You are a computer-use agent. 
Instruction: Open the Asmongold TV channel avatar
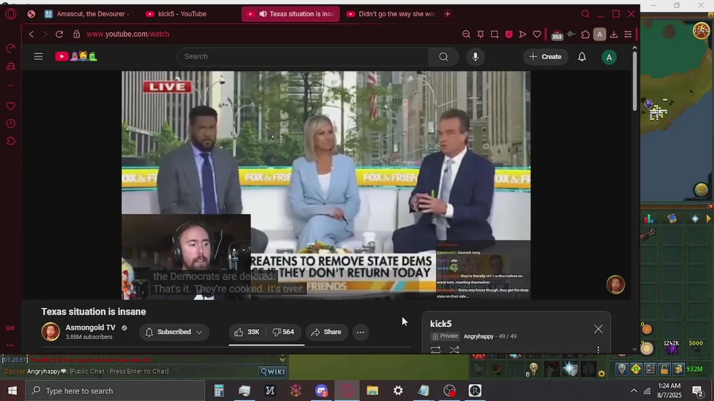coord(50,331)
